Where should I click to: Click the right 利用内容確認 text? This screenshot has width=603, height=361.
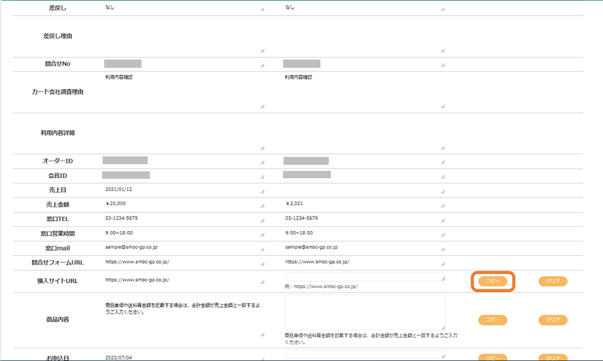298,77
